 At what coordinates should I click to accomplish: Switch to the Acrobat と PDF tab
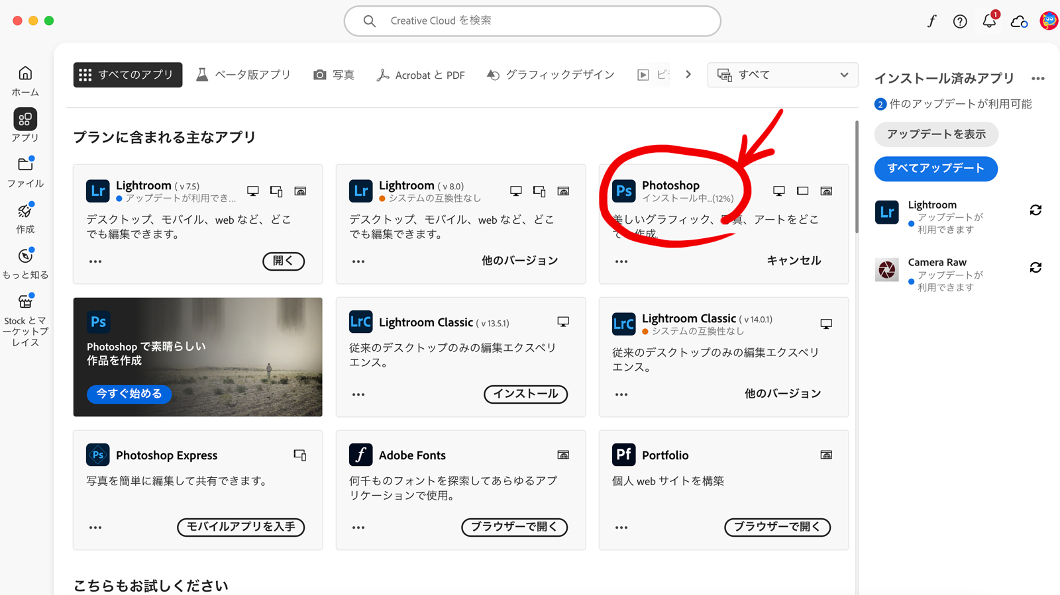(421, 75)
